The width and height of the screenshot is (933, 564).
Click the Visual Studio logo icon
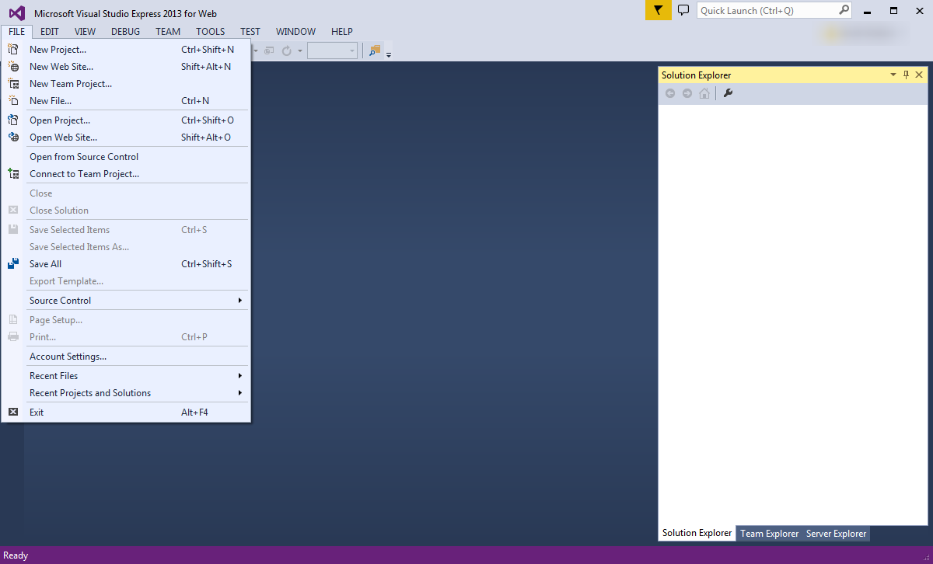tap(17, 13)
